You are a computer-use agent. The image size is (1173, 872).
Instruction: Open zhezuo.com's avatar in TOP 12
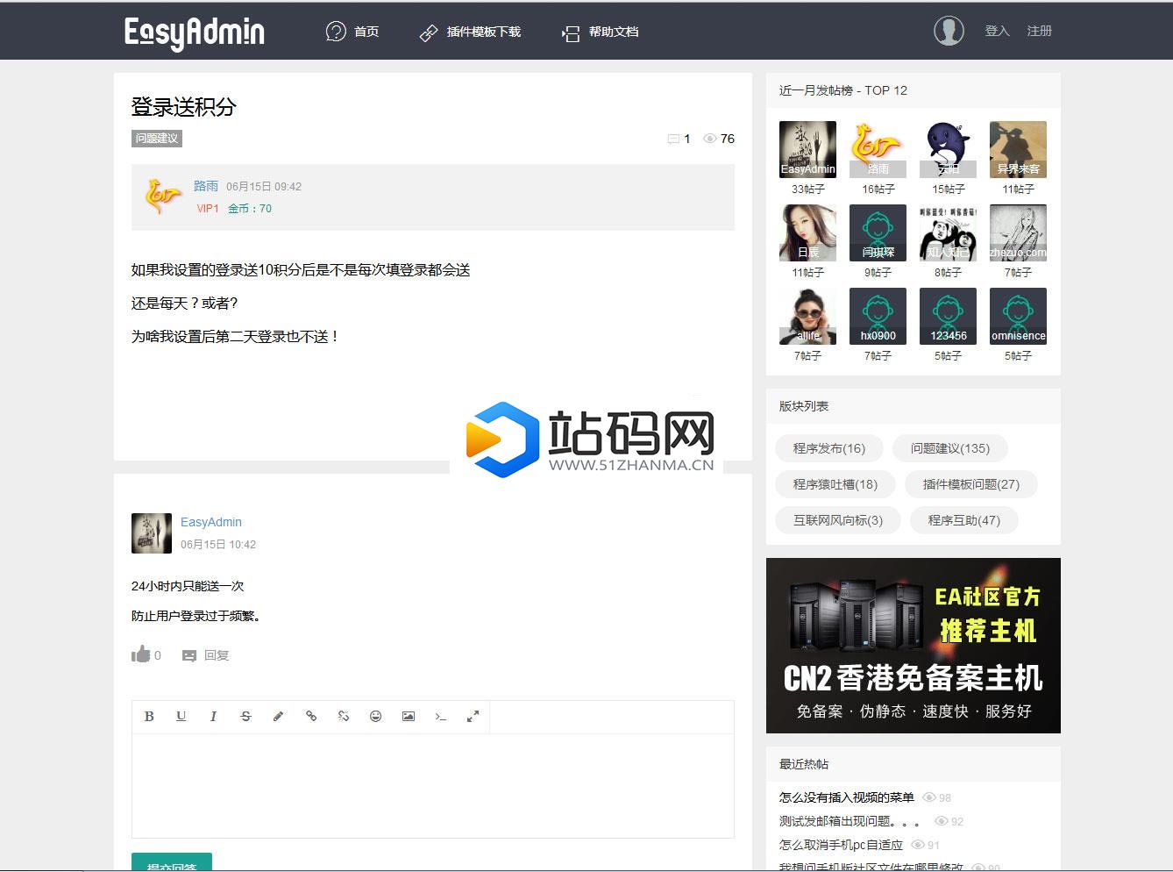(x=1018, y=232)
